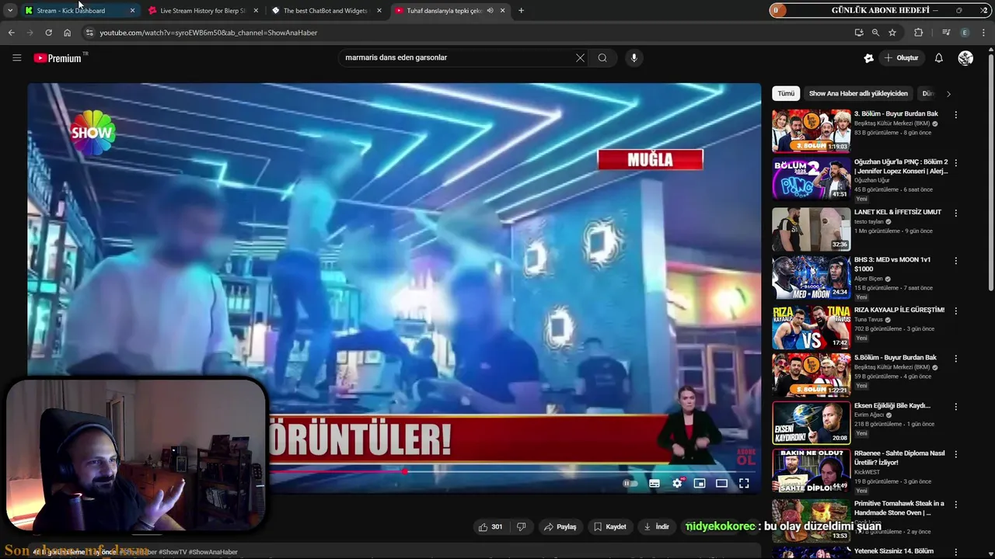Enable miniplayer mode in the video
The image size is (995, 559).
[700, 483]
